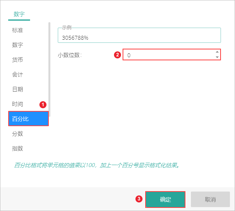
Task: Choose 时间 in the format list
Action: pyautogui.click(x=18, y=104)
